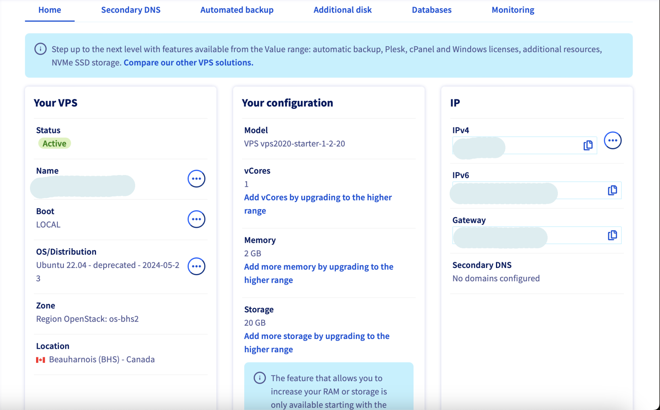660x410 pixels.
Task: Click the Location label
Action: [x=53, y=346]
